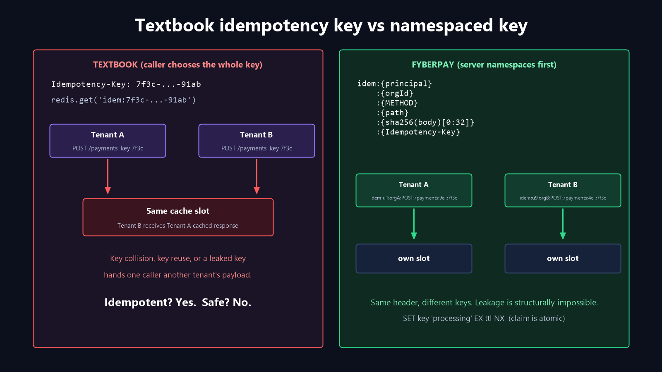Viewport: 662px width, 372px height.
Task: Click the code line ":{sha256(body)[0:32]}"
Action: 425,122
